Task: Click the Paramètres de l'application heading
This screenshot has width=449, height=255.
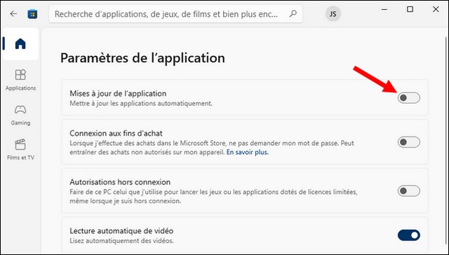Action: click(142, 57)
